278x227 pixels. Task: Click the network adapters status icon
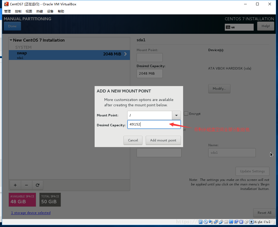coord(216,222)
